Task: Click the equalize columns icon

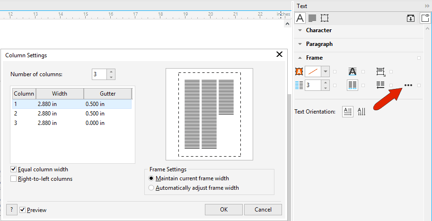Action: point(352,85)
